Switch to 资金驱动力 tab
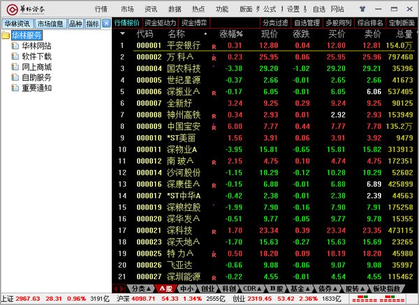 pyautogui.click(x=161, y=23)
